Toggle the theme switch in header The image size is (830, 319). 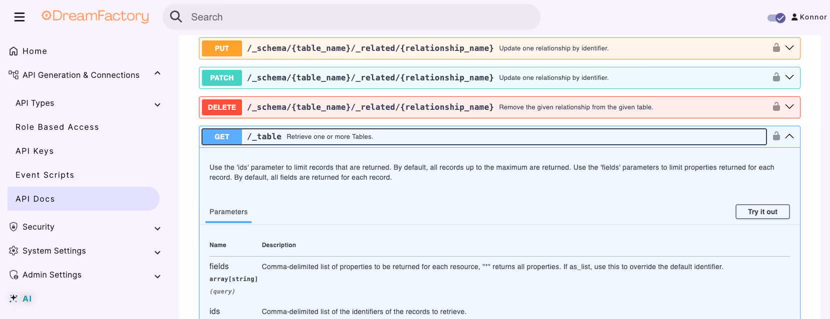point(776,17)
